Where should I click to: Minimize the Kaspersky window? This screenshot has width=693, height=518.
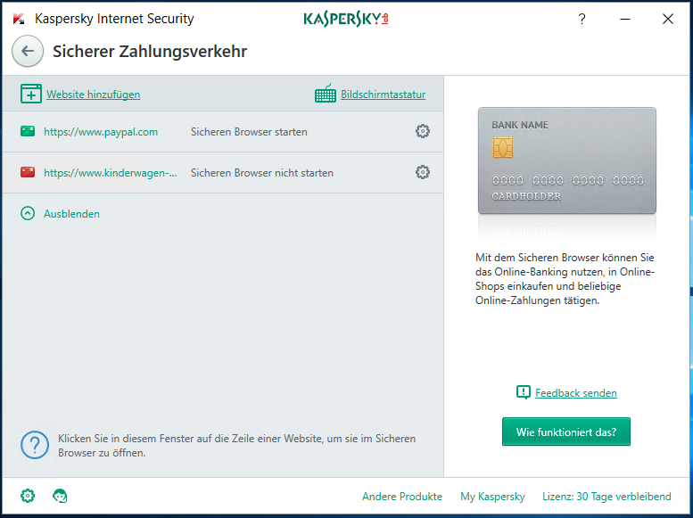click(625, 19)
